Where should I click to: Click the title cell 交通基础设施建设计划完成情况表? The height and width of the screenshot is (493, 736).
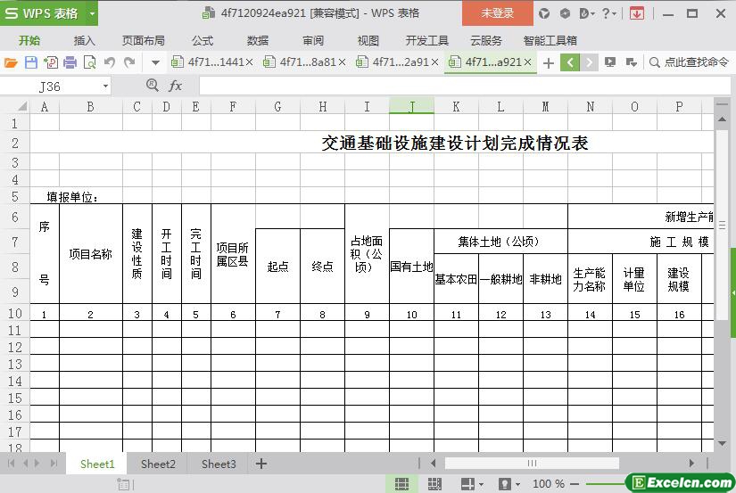455,143
